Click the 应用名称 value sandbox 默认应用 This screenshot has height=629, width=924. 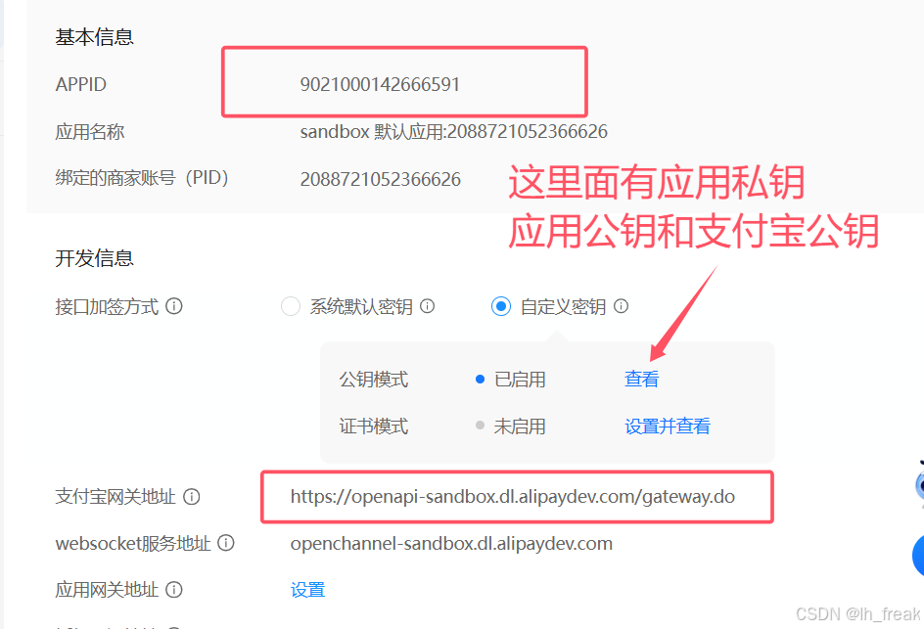(x=454, y=131)
